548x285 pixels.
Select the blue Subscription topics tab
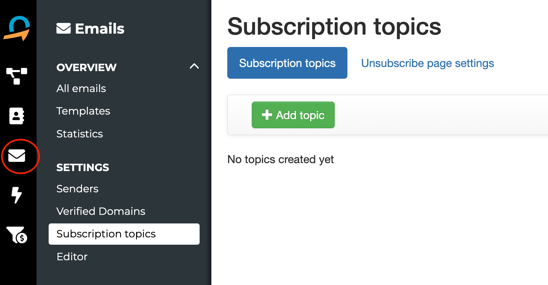coord(287,63)
